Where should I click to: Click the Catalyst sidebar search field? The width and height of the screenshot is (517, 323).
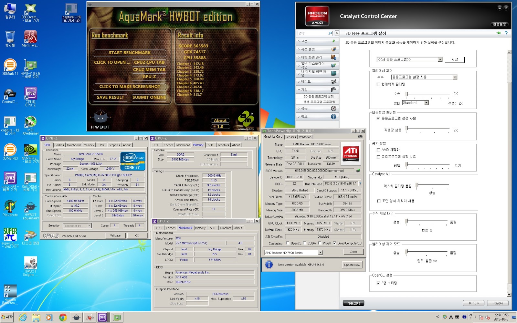coord(312,33)
